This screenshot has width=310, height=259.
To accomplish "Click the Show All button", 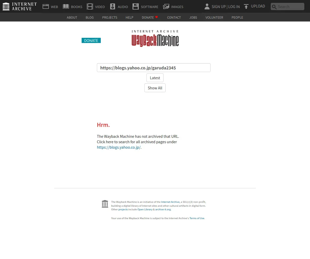I will pos(155,88).
